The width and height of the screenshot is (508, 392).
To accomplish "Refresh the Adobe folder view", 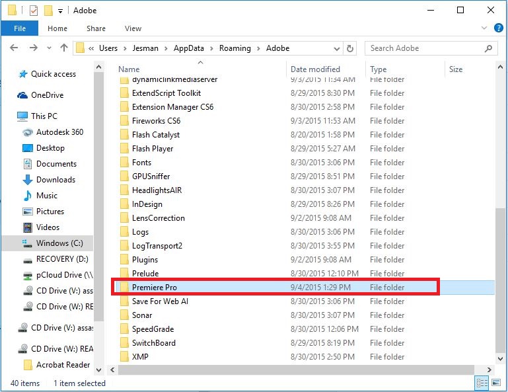I will click(350, 48).
